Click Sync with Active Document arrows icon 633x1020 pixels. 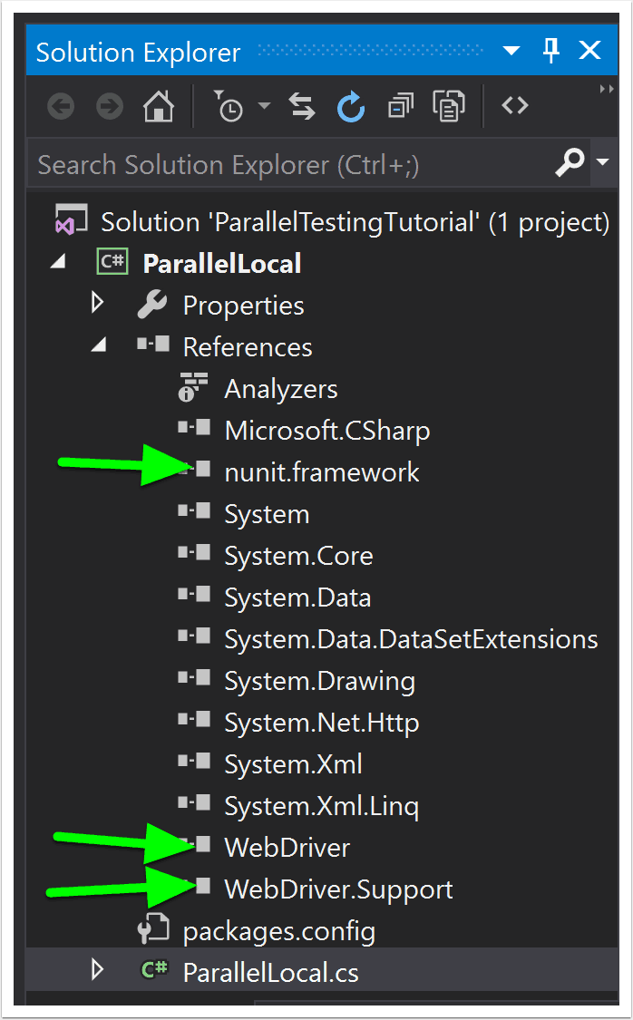302,106
